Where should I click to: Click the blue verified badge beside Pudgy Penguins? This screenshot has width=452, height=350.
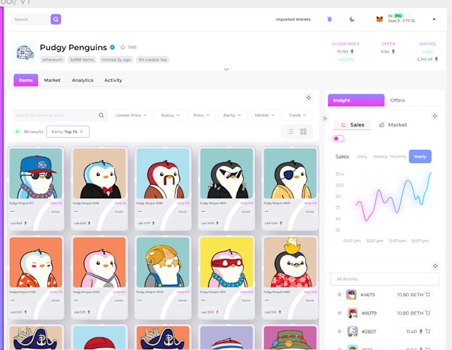(112, 47)
